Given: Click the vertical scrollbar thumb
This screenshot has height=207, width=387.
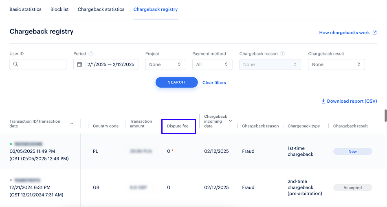Looking at the screenshot, I should pos(385,115).
